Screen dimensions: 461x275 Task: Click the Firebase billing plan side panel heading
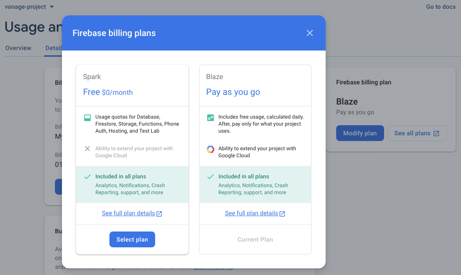[x=364, y=82]
